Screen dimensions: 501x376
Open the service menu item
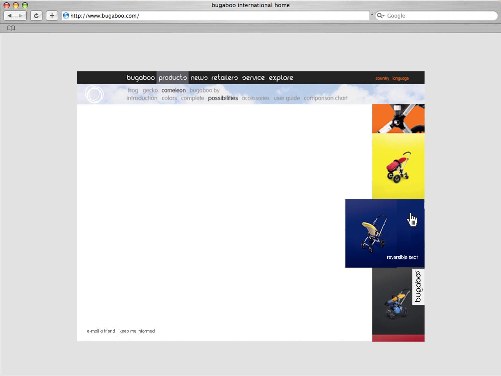253,78
